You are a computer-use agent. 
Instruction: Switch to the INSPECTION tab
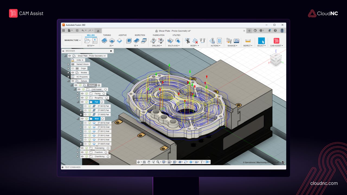tap(140, 35)
